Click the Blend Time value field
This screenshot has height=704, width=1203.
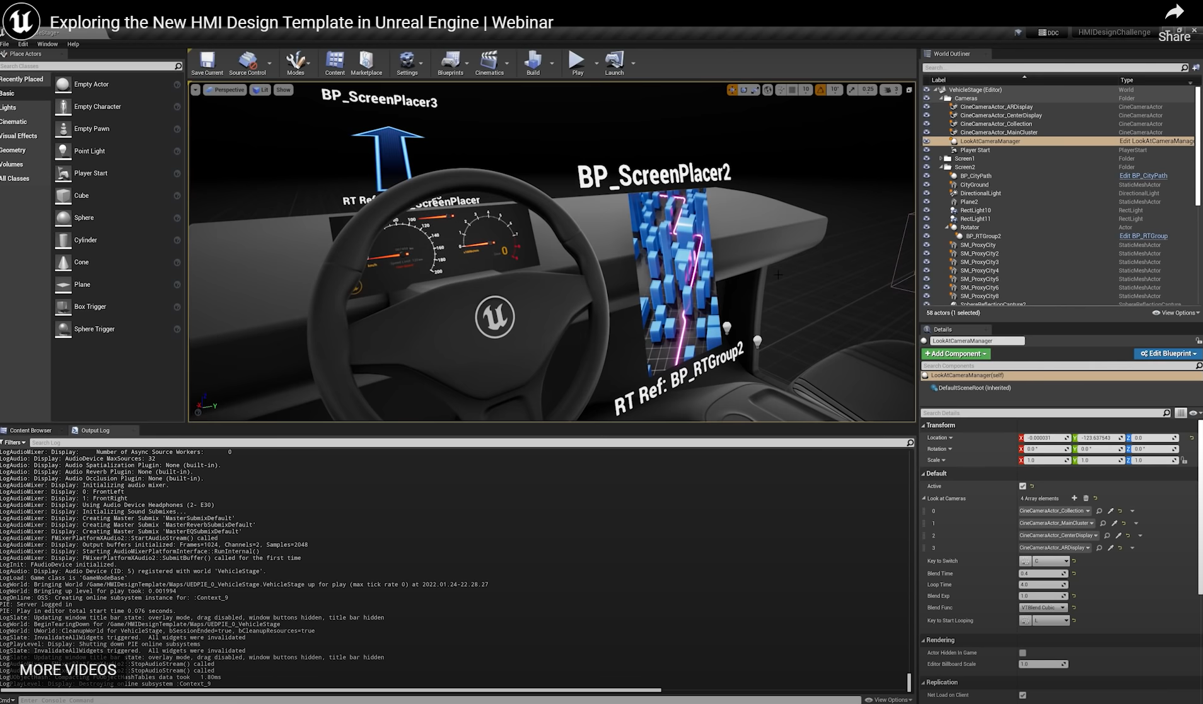1043,574
